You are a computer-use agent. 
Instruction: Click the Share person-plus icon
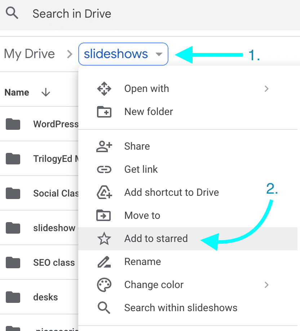click(x=104, y=146)
